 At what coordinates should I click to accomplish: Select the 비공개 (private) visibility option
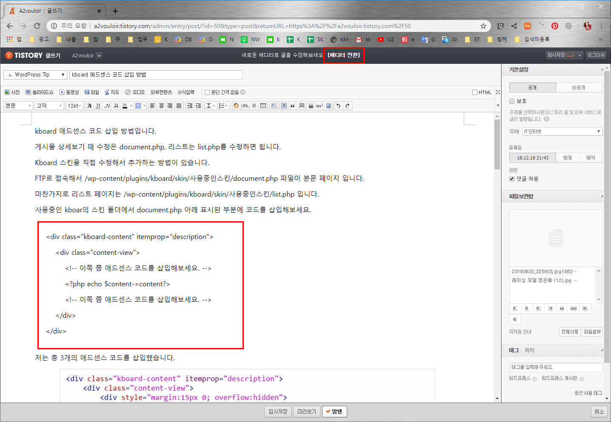tap(579, 88)
